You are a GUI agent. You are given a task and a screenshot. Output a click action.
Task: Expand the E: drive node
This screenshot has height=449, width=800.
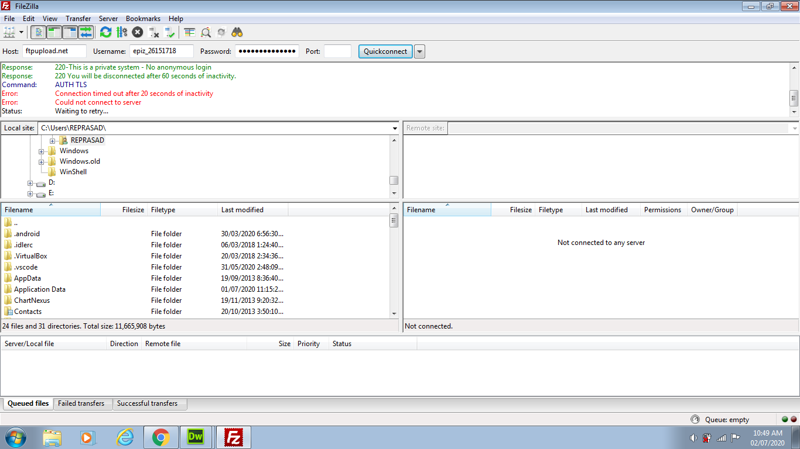30,194
